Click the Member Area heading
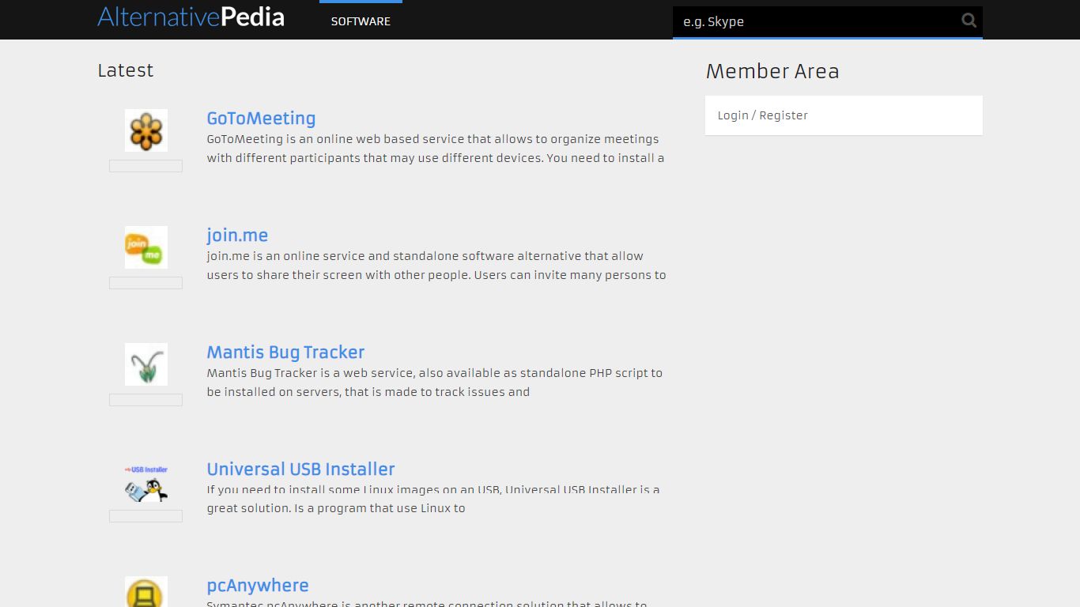This screenshot has width=1080, height=607. [772, 71]
